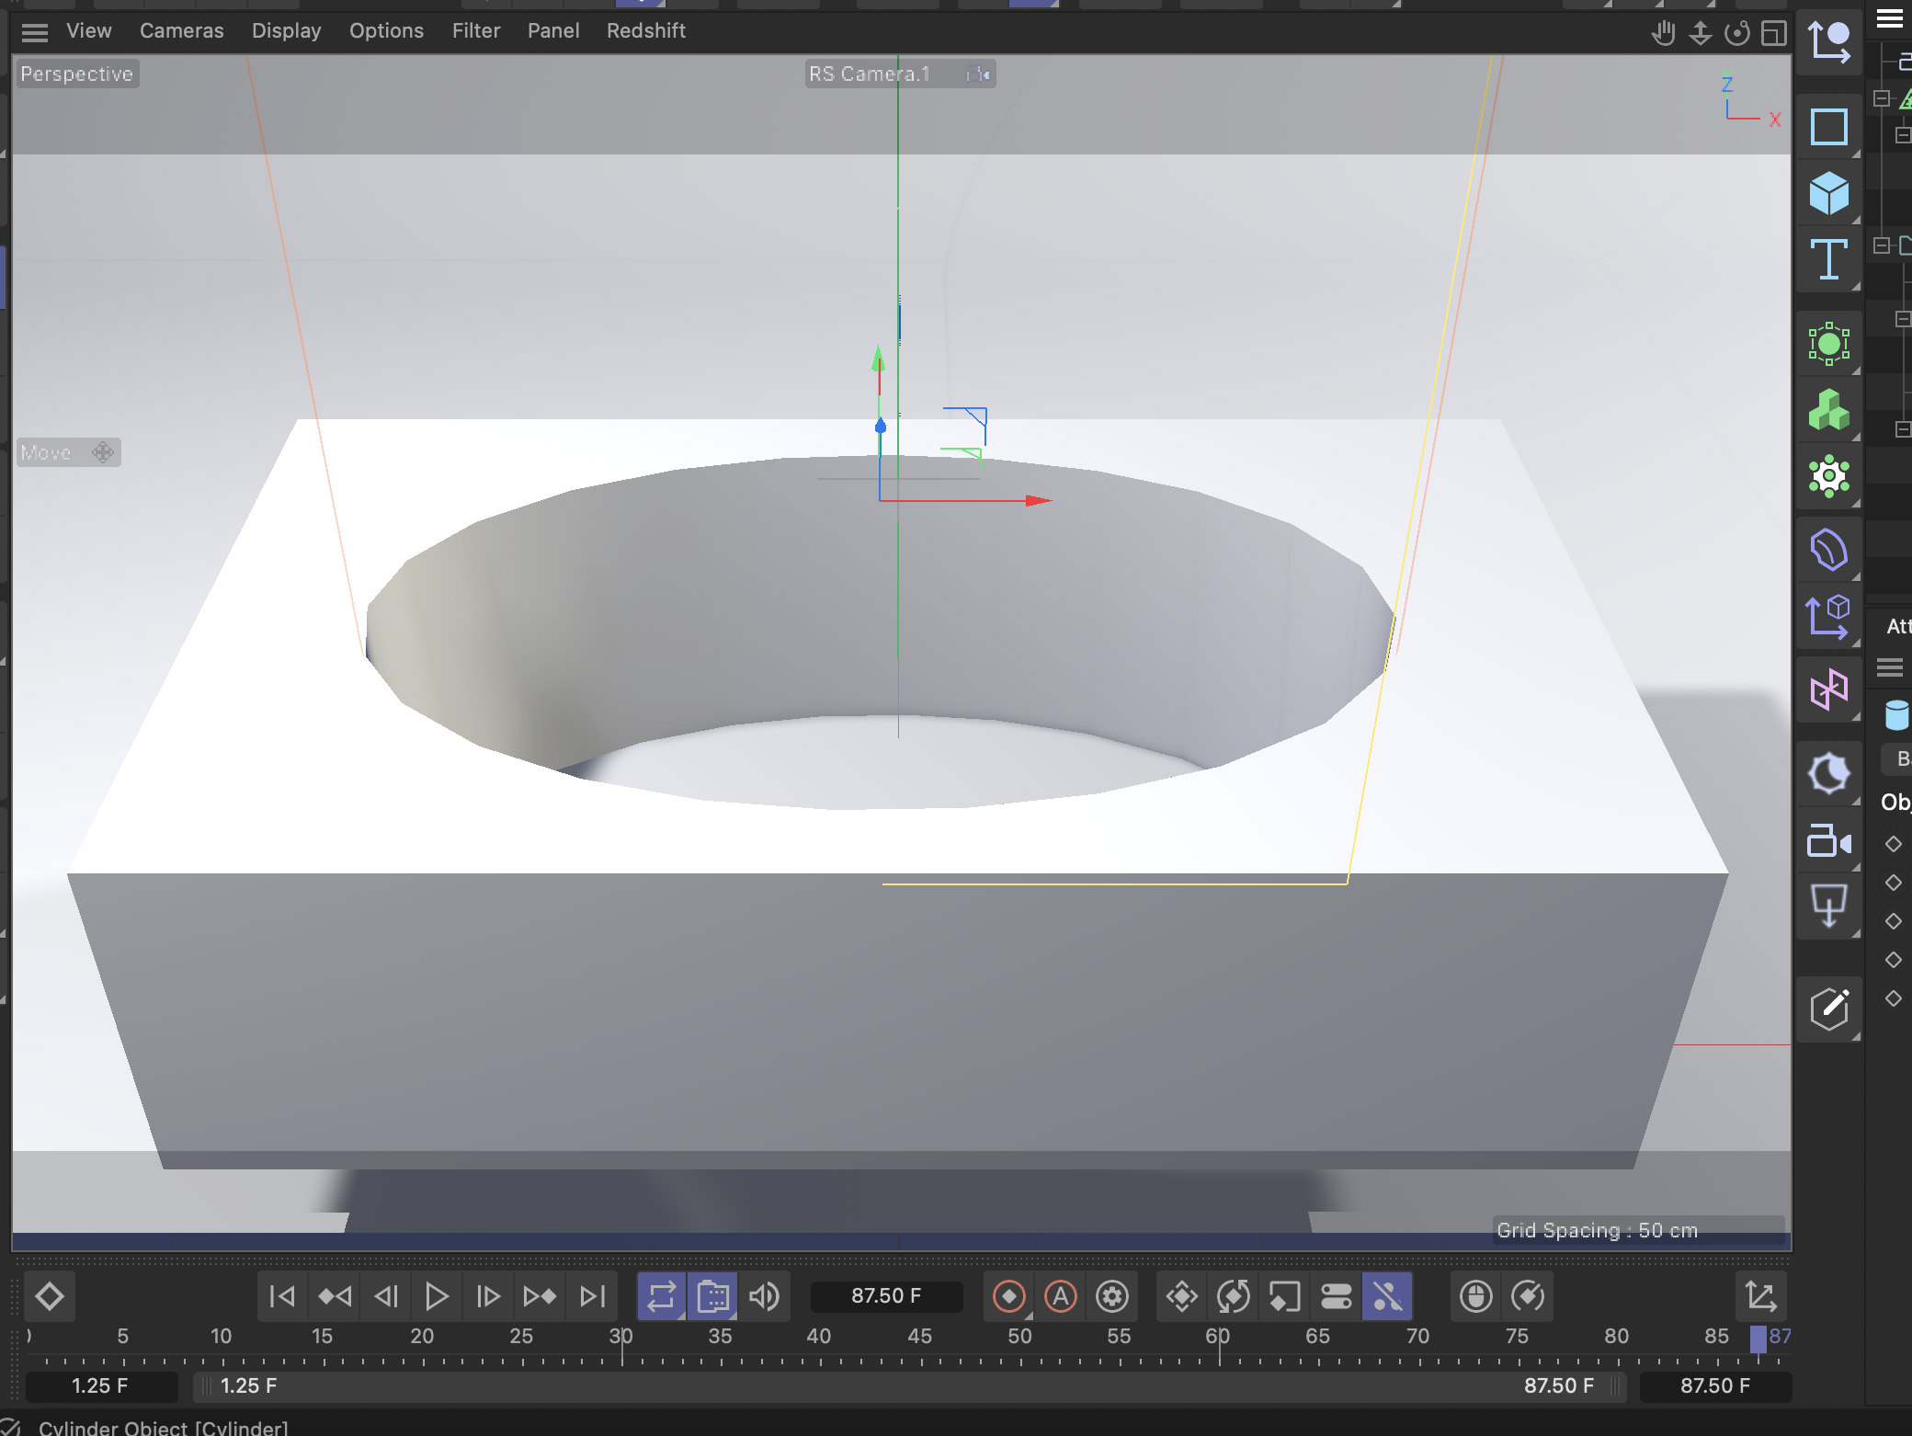
Task: Activate the viewport Pan hand icon
Action: (x=1664, y=32)
